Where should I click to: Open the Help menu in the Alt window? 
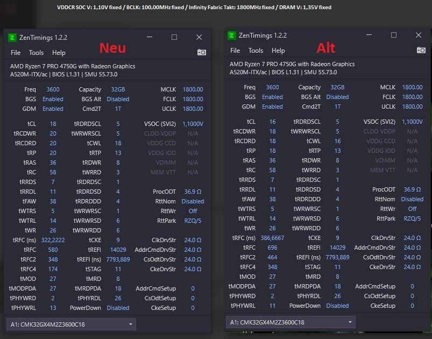click(x=278, y=51)
